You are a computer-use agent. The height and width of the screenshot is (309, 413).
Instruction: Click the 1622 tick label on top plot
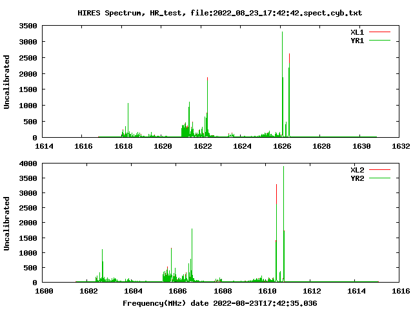pos(203,146)
